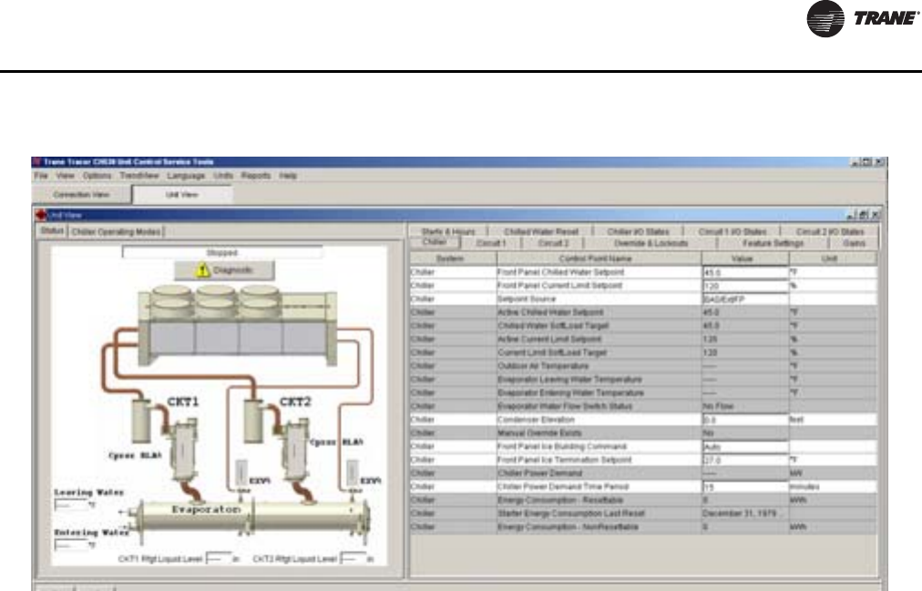Viewport: 922px width, 591px height.
Task: Open the Override & Lockouts tab
Action: [651, 243]
